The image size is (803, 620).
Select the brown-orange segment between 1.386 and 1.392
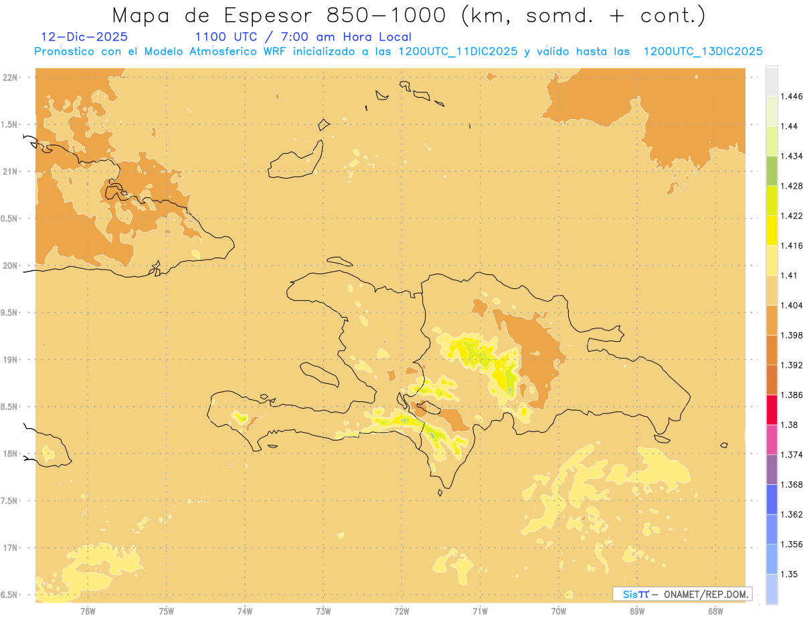click(x=772, y=379)
